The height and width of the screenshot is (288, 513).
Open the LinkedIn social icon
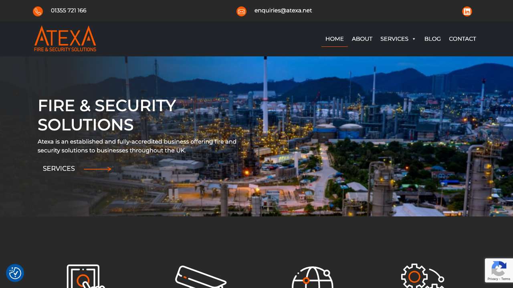coord(467,12)
